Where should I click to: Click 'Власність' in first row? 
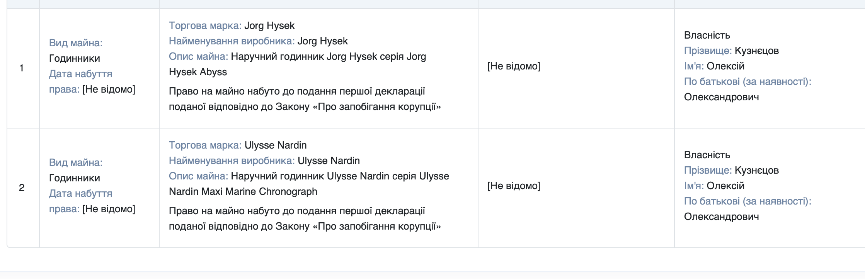(707, 35)
